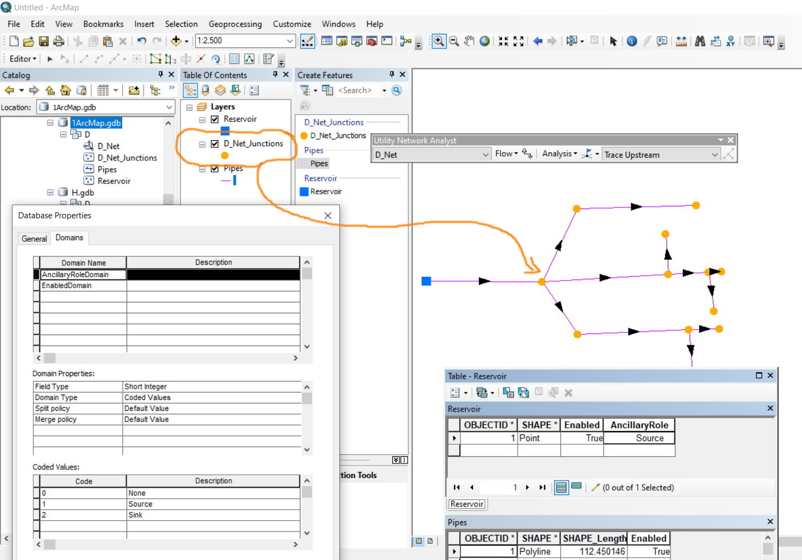Click List By Visibility in Table Of Contents
The image size is (802, 560).
(x=220, y=90)
